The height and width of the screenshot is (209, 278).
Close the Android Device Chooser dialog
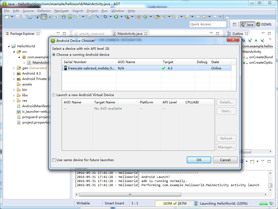(x=233, y=39)
